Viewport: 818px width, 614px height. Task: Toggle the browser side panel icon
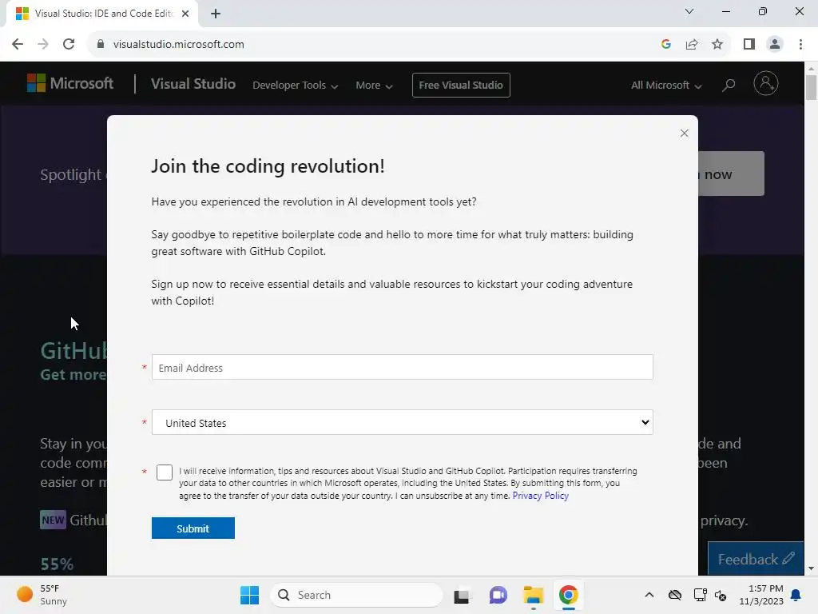(x=749, y=45)
